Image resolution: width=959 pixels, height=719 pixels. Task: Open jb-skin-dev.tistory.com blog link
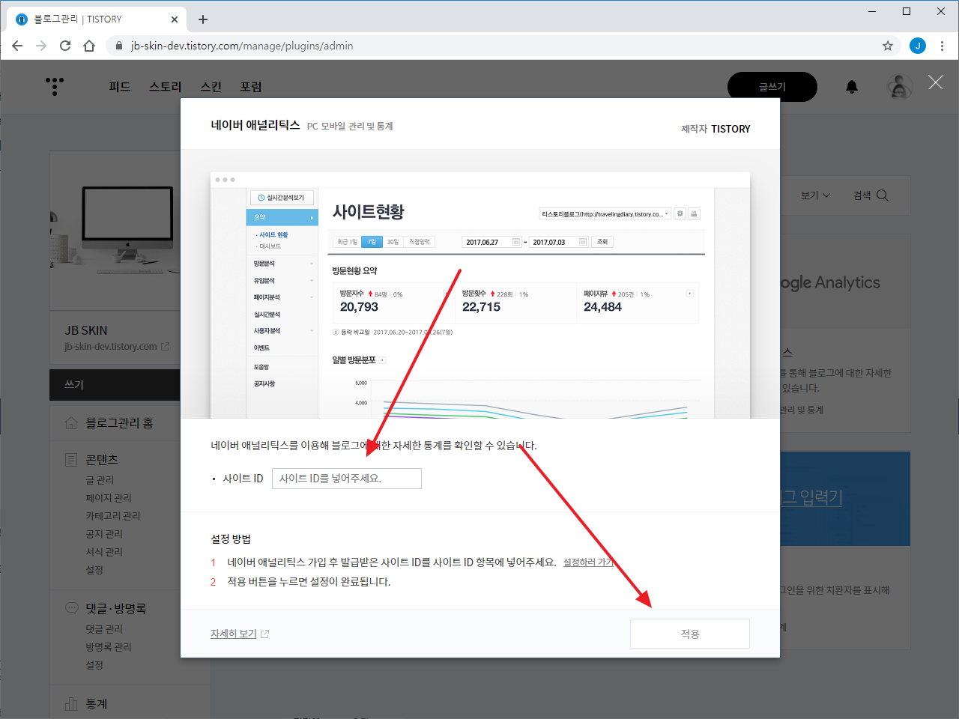point(111,347)
